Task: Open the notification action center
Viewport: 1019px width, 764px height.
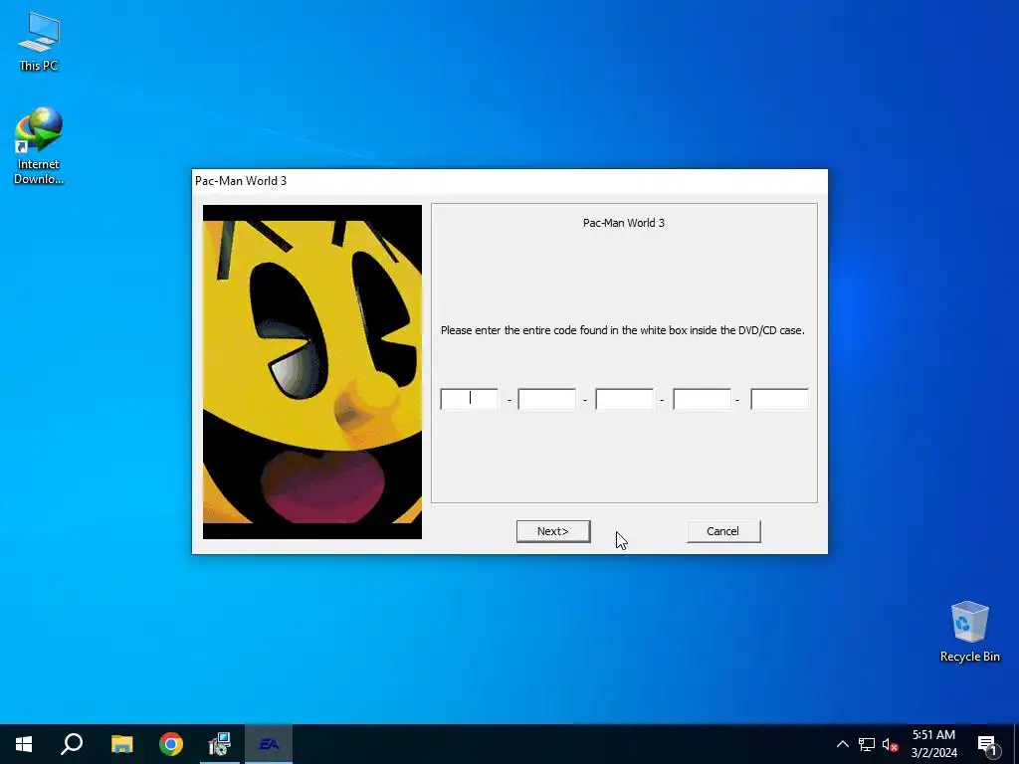Action: point(987,744)
